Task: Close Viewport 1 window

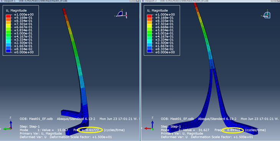Action: 138,1
